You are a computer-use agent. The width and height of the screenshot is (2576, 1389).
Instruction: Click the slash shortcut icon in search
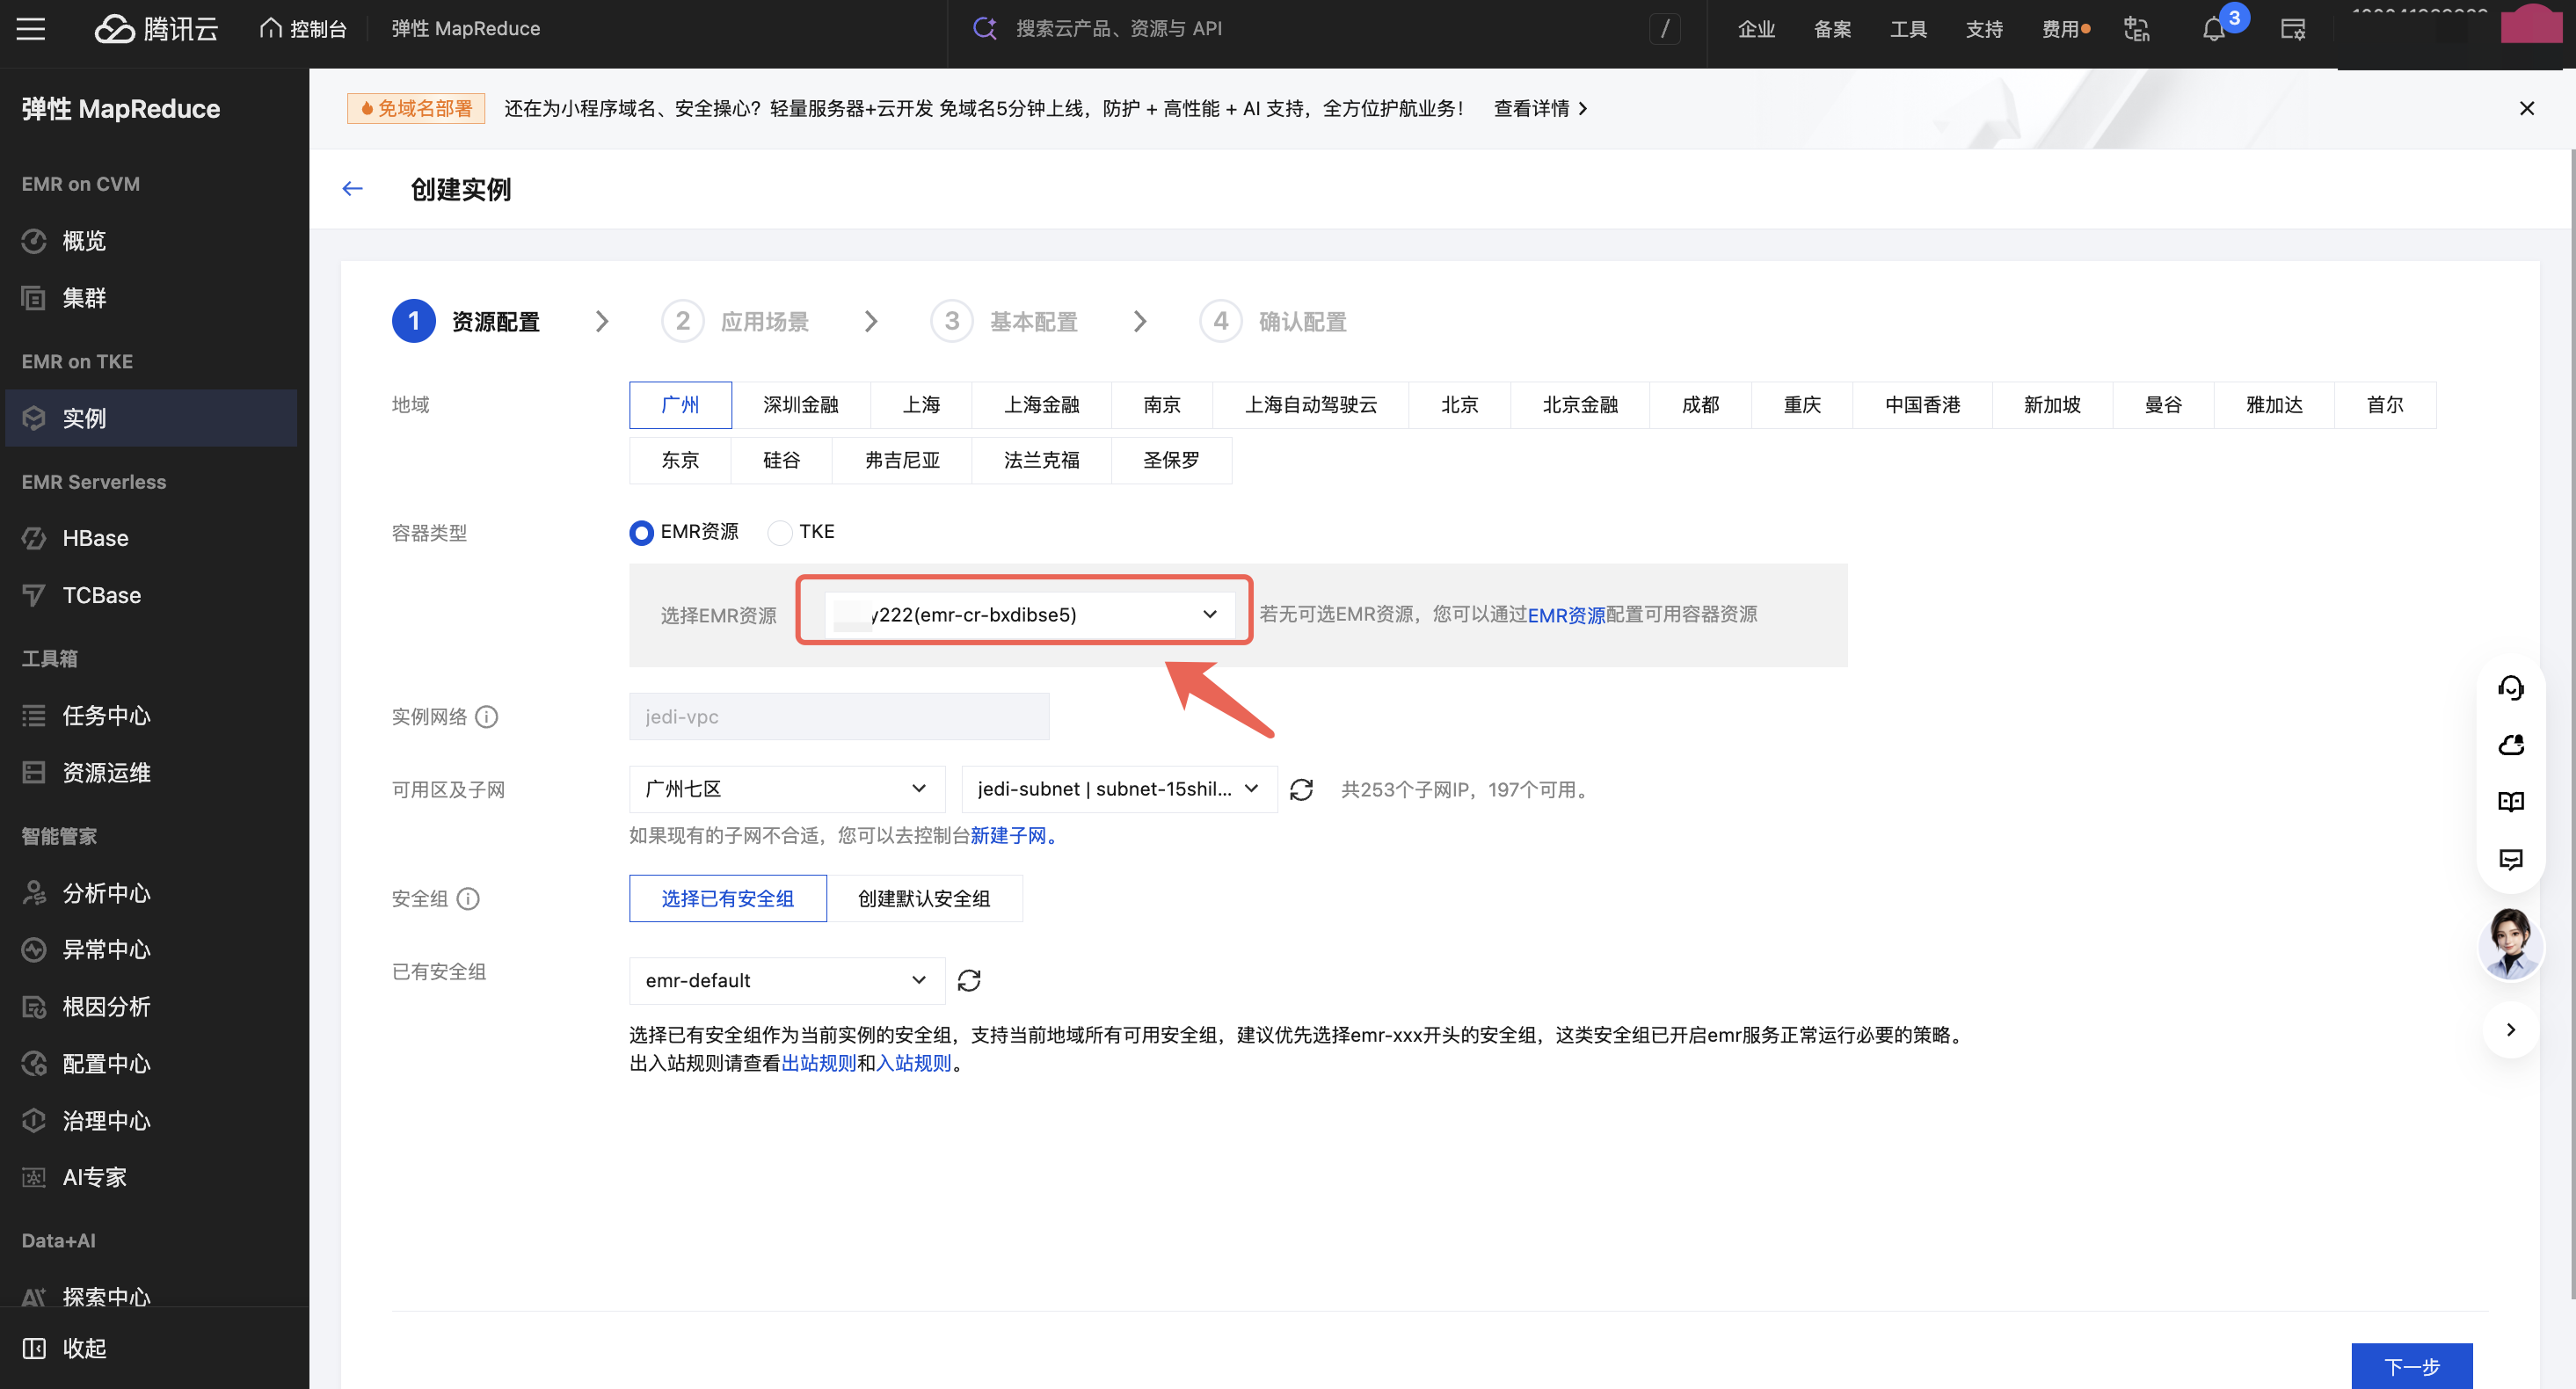[1665, 29]
